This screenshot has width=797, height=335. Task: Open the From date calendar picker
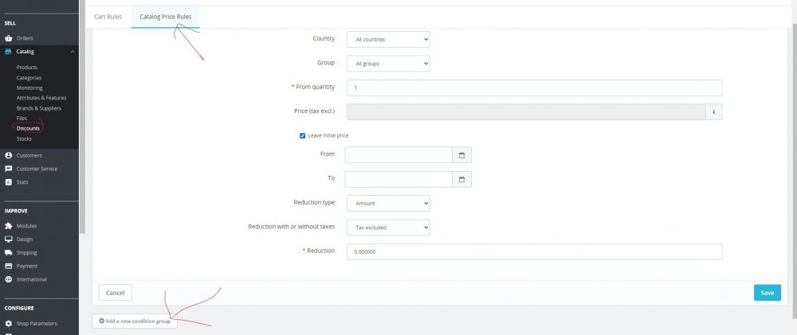[x=461, y=155]
